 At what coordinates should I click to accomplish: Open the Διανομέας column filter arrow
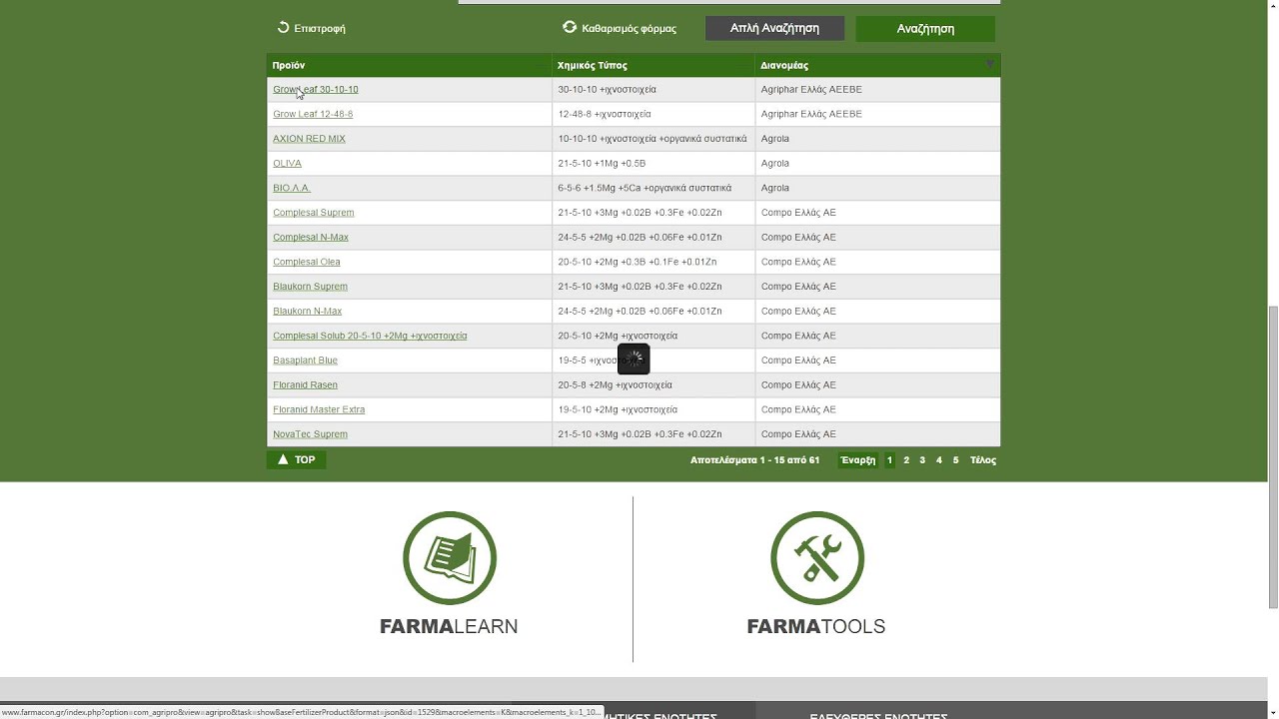990,65
